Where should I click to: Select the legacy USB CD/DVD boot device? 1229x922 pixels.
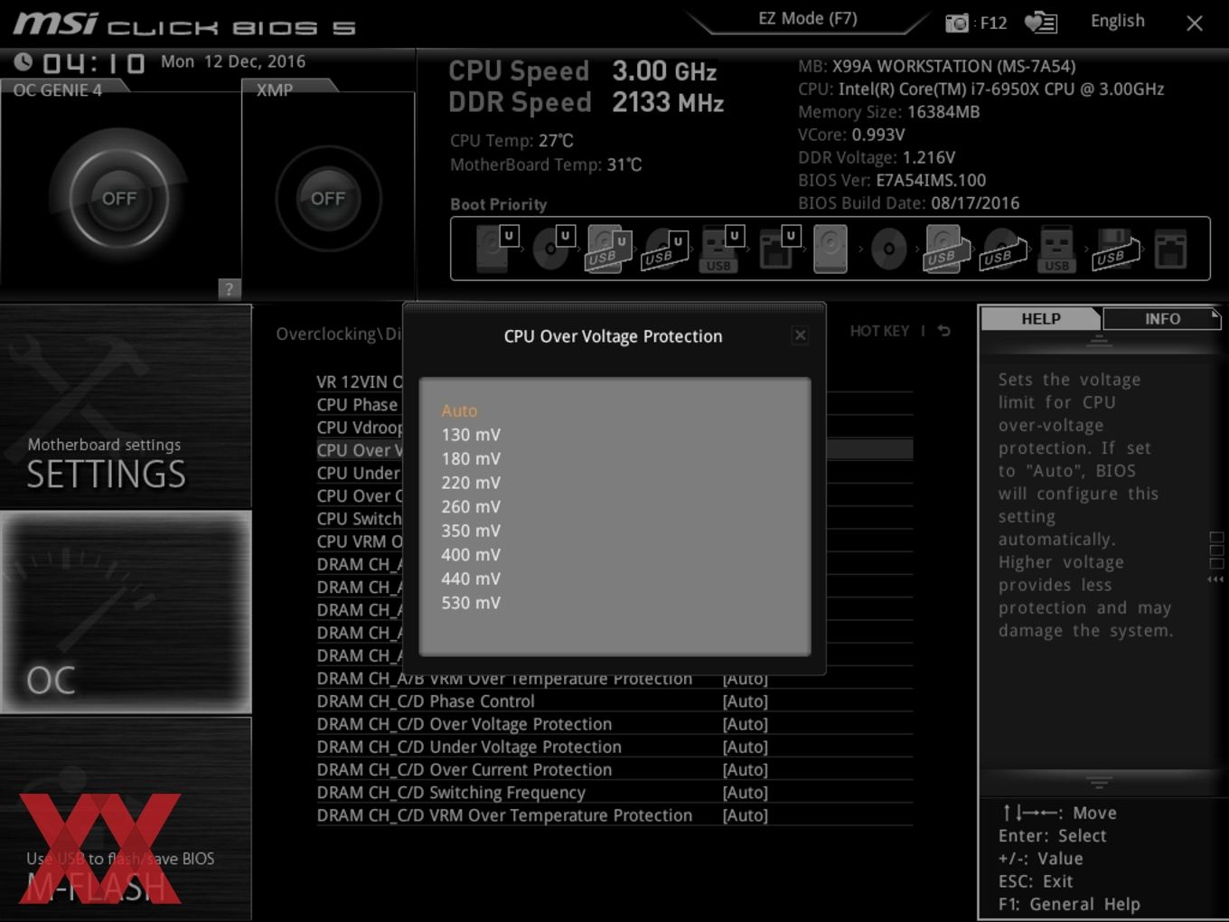pos(1002,249)
